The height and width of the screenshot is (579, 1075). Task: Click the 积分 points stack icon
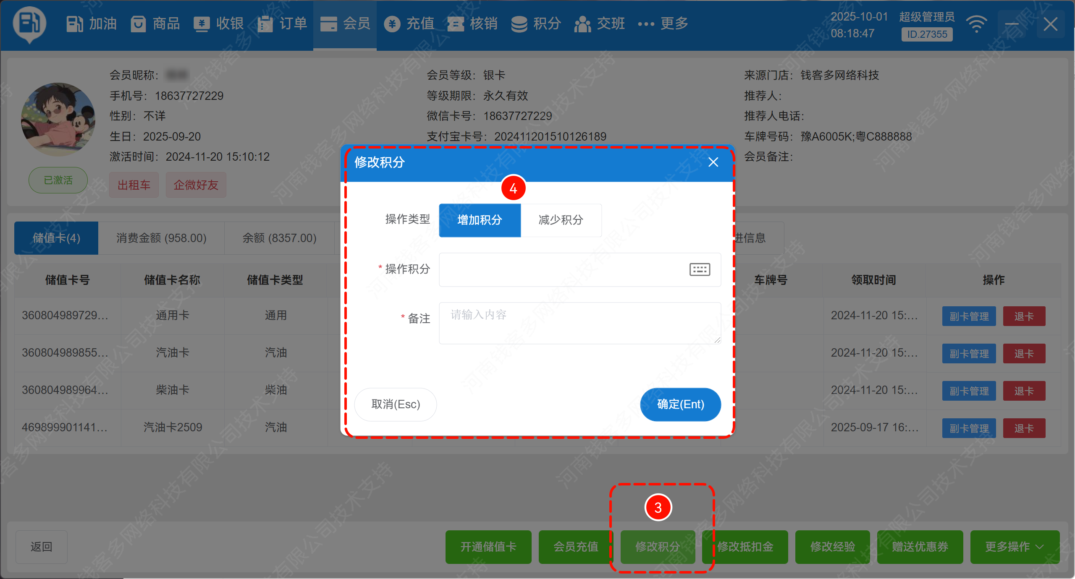[x=519, y=24]
